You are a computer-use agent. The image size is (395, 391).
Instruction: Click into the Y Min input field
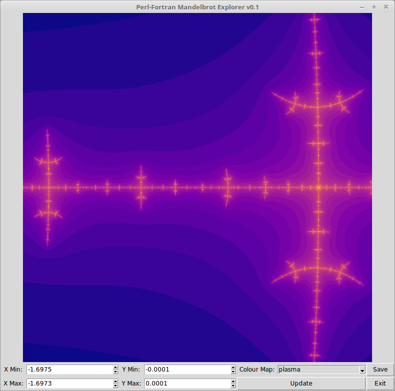(x=187, y=370)
